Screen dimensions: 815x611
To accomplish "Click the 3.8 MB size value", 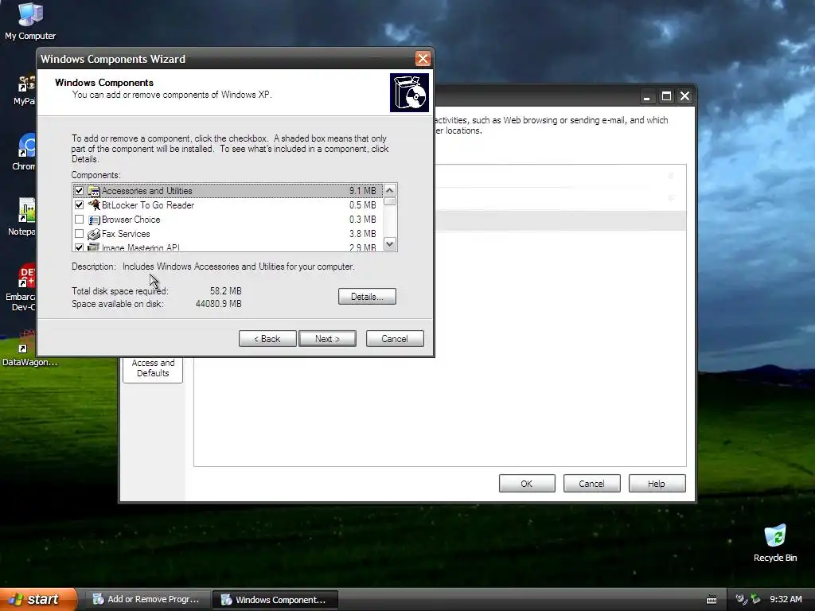I will coord(362,234).
